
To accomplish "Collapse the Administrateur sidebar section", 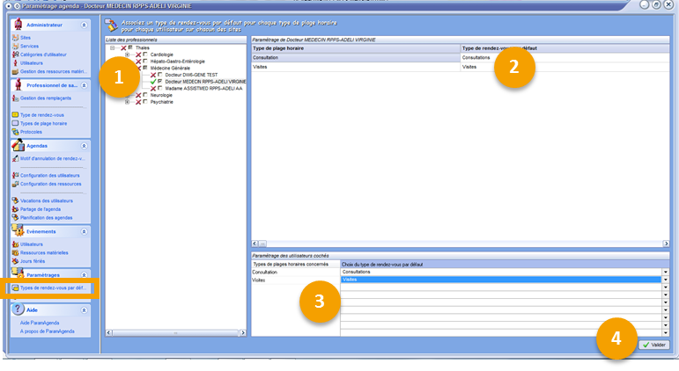I will (85, 25).
